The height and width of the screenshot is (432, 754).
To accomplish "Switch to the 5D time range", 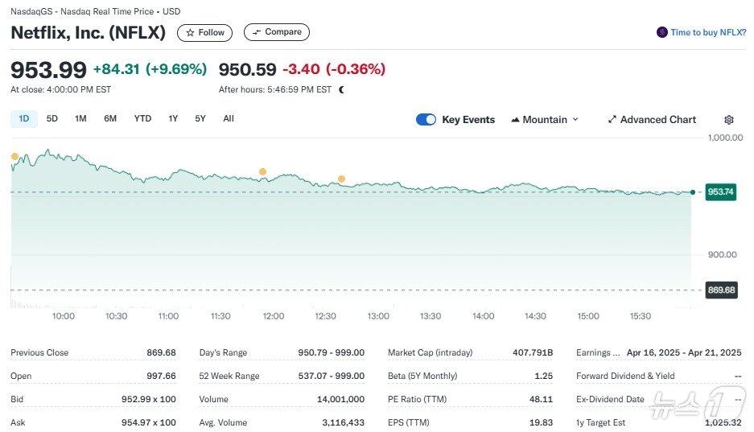I will 52,119.
